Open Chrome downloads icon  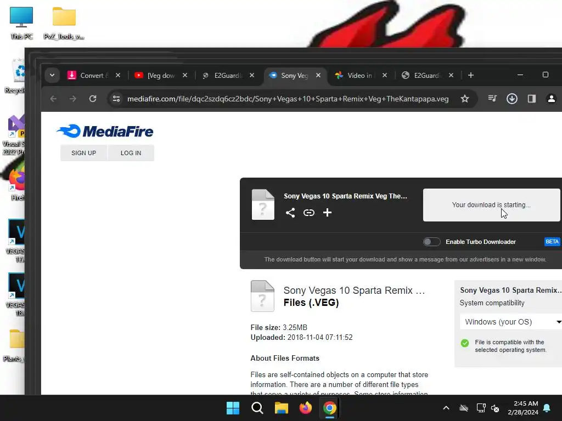pyautogui.click(x=512, y=99)
